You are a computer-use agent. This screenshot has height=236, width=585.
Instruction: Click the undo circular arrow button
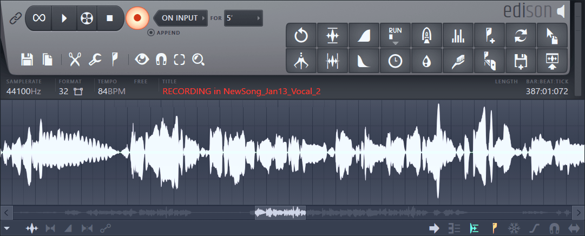[x=301, y=36]
